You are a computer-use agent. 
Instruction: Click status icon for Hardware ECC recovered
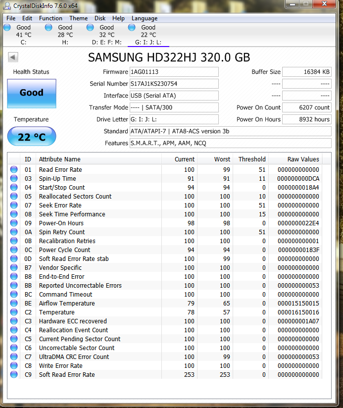point(14,321)
